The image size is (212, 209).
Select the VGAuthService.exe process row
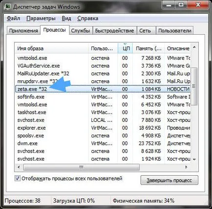click(103, 66)
